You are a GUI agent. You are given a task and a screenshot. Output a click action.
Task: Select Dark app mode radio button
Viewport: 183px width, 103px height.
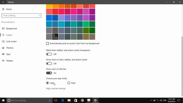click(x=69, y=83)
